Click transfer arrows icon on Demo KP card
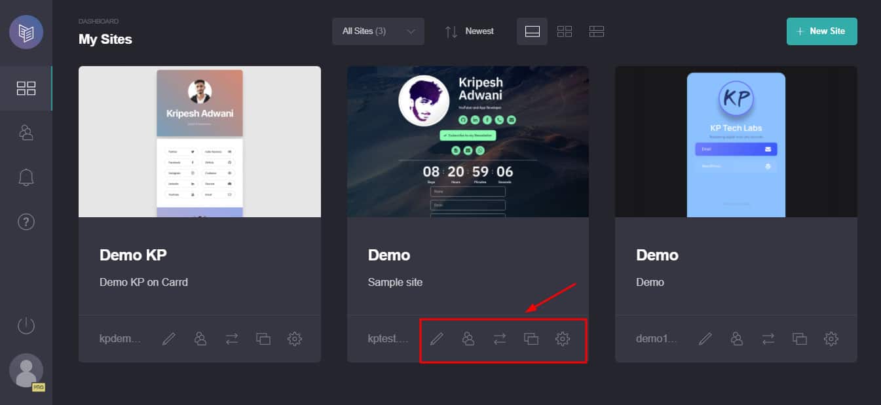This screenshot has width=881, height=405. coord(232,339)
